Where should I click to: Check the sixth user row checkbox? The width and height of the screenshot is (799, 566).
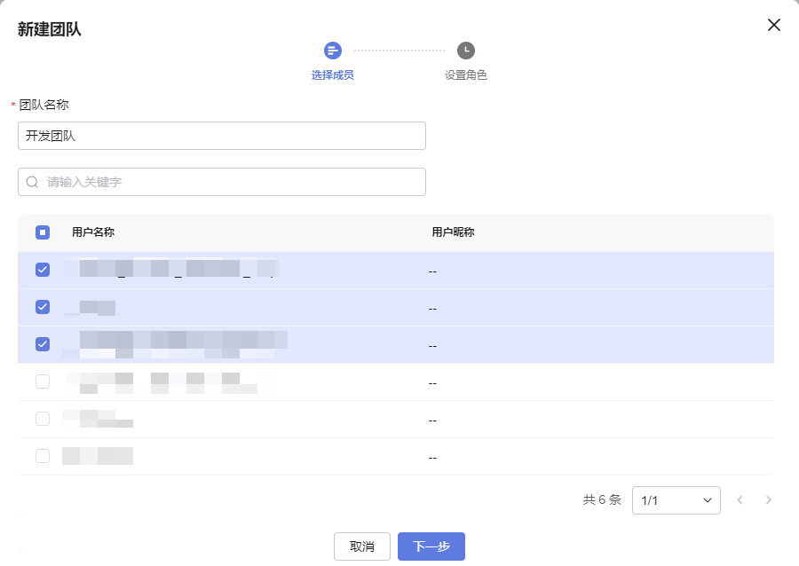(x=43, y=456)
